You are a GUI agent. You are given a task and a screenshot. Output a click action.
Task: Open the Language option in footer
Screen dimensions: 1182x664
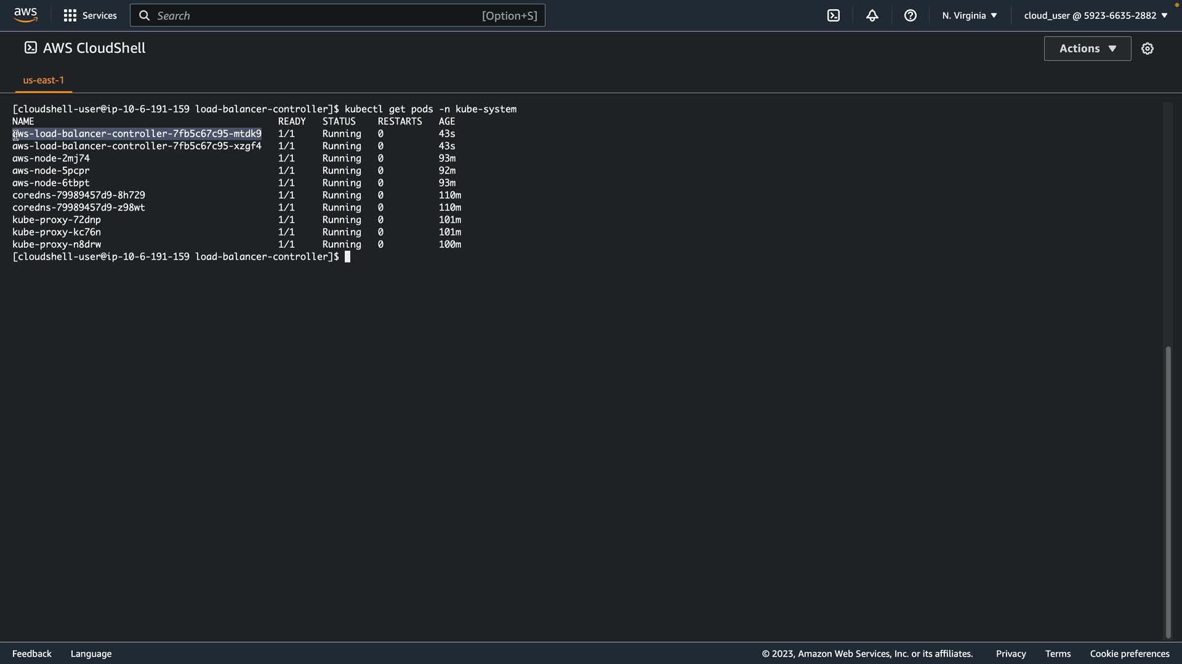pos(91,654)
